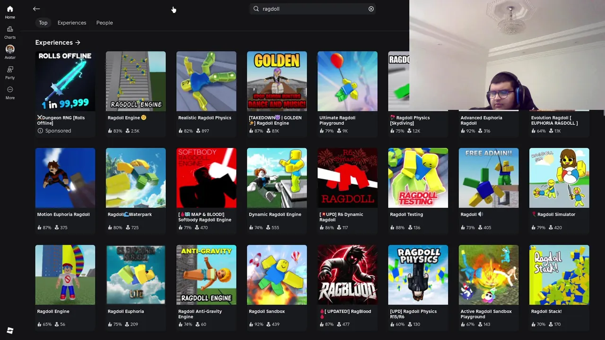The height and width of the screenshot is (340, 605).
Task: Open Ragdoll Anti-Gravity Engine thumbnail
Action: [206, 275]
